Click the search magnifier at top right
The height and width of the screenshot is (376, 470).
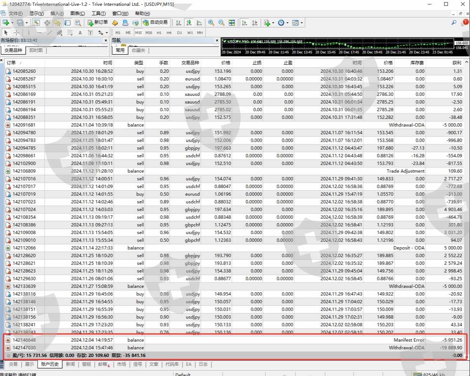click(x=454, y=23)
